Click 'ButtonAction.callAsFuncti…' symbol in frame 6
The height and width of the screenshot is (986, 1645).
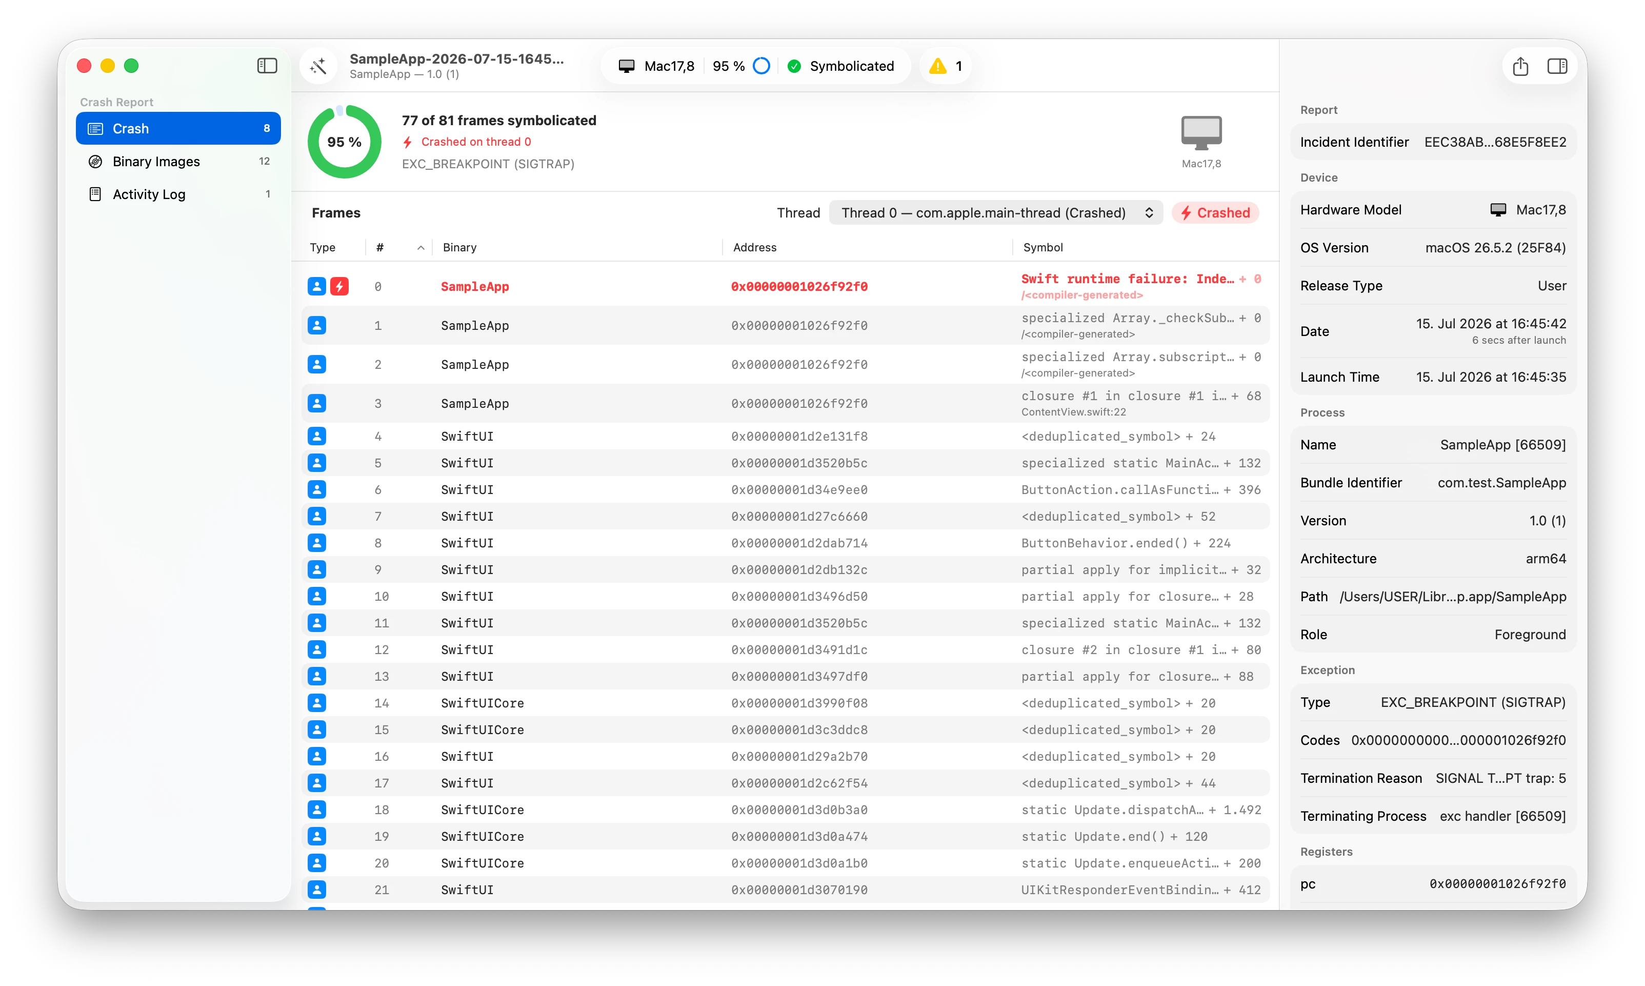click(1120, 490)
